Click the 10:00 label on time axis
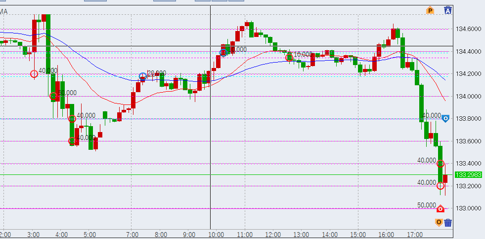 pos(217,234)
